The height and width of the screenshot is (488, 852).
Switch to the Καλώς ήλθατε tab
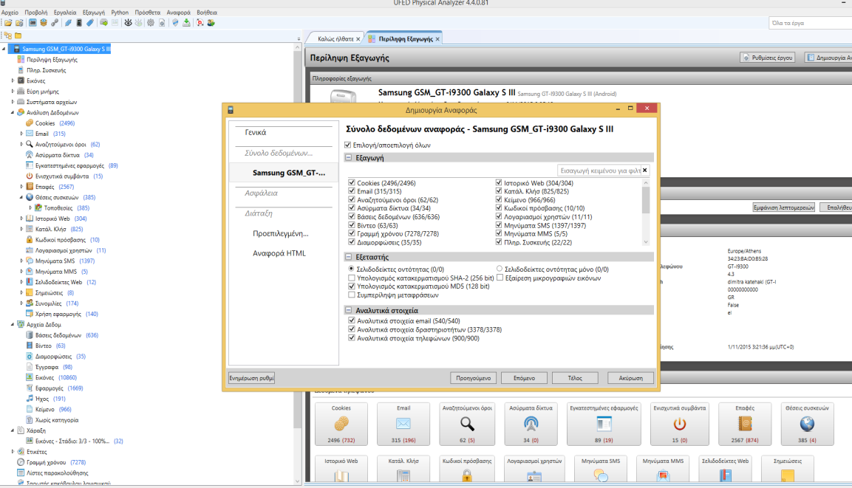(x=335, y=39)
